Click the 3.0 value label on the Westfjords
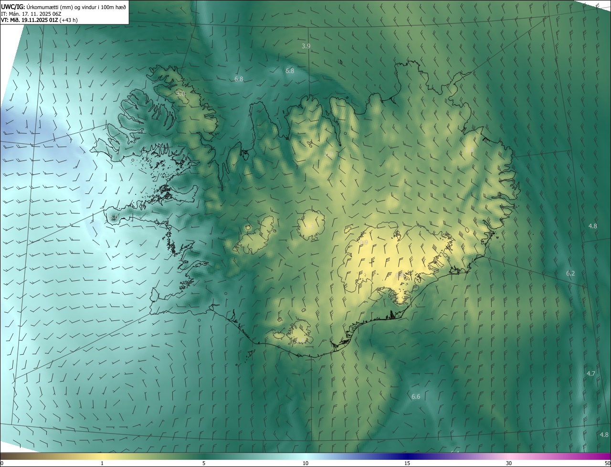 180,94
